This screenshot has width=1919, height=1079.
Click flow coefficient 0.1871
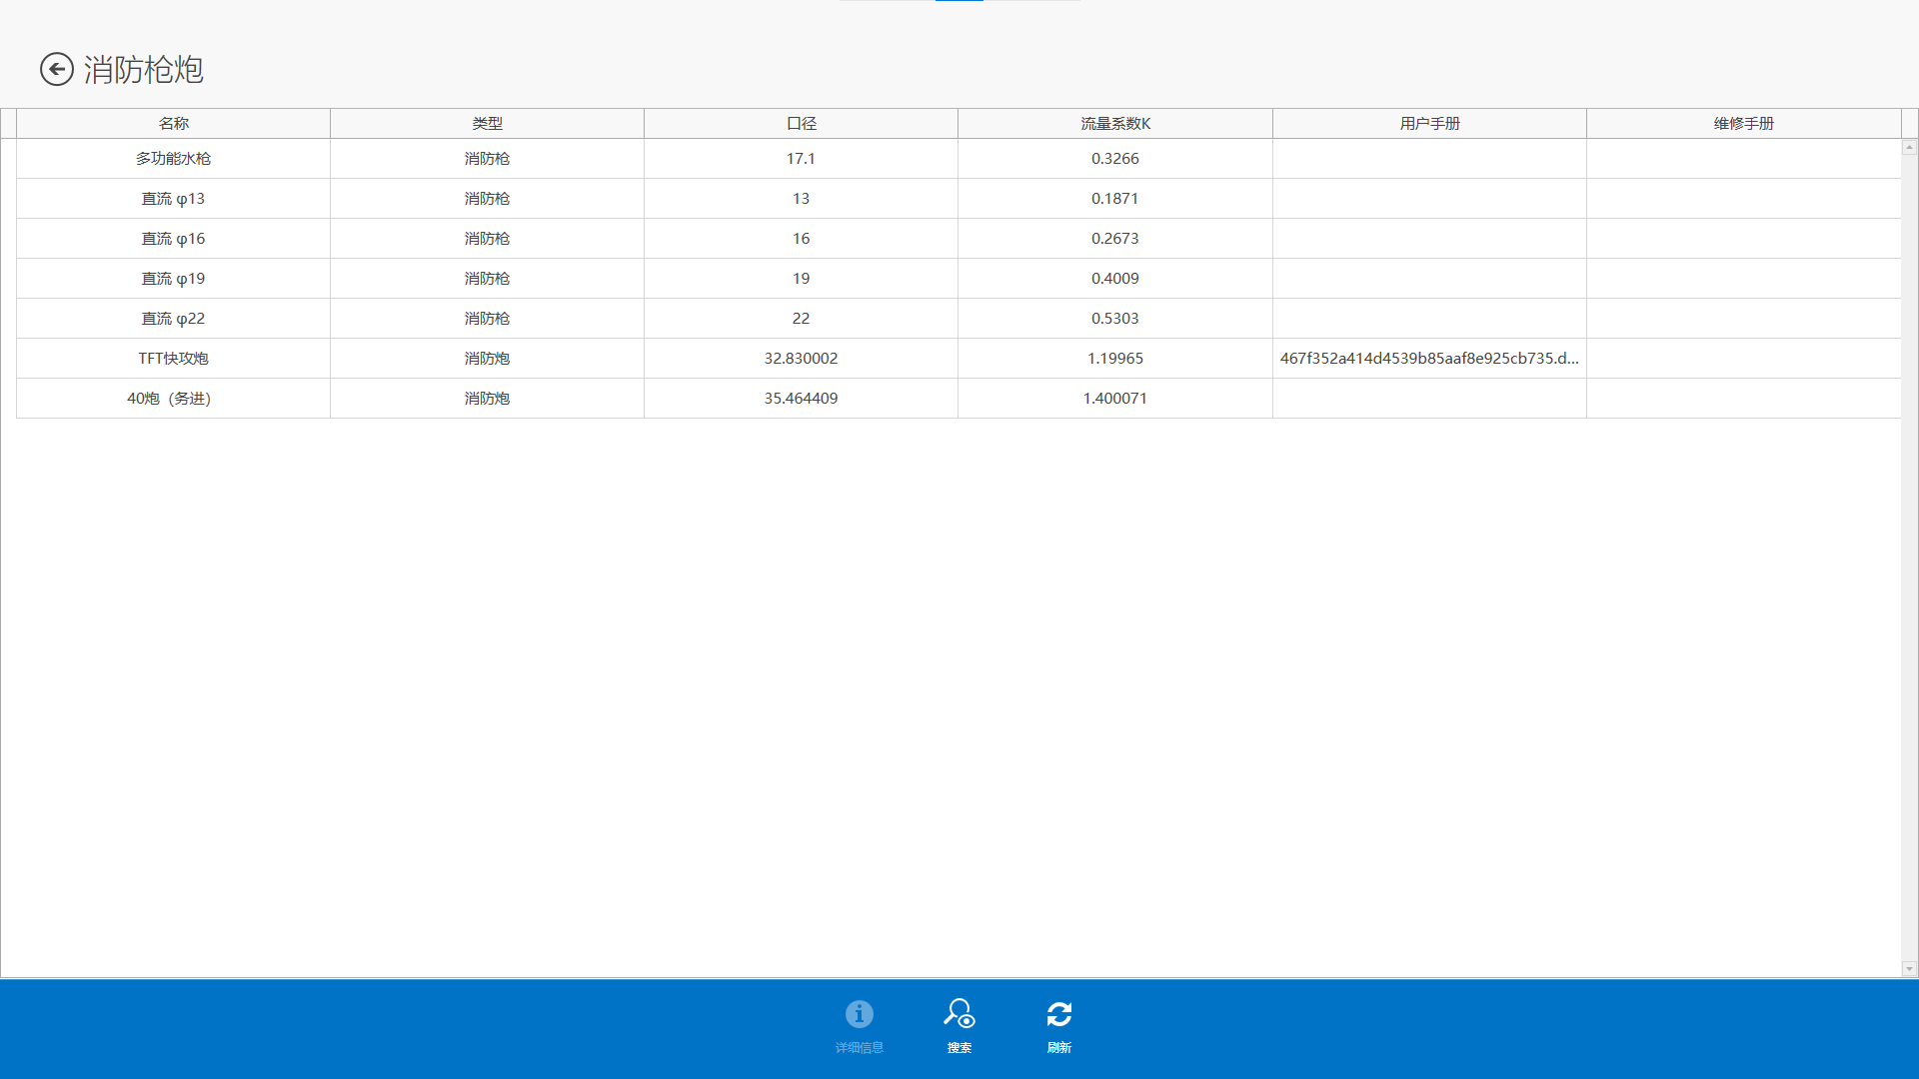[1115, 199]
